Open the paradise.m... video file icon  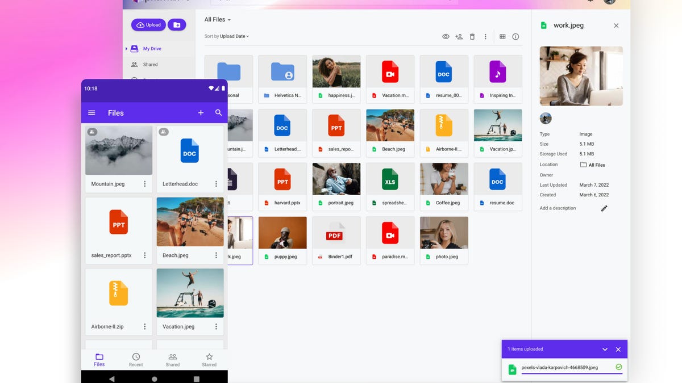[x=390, y=233]
